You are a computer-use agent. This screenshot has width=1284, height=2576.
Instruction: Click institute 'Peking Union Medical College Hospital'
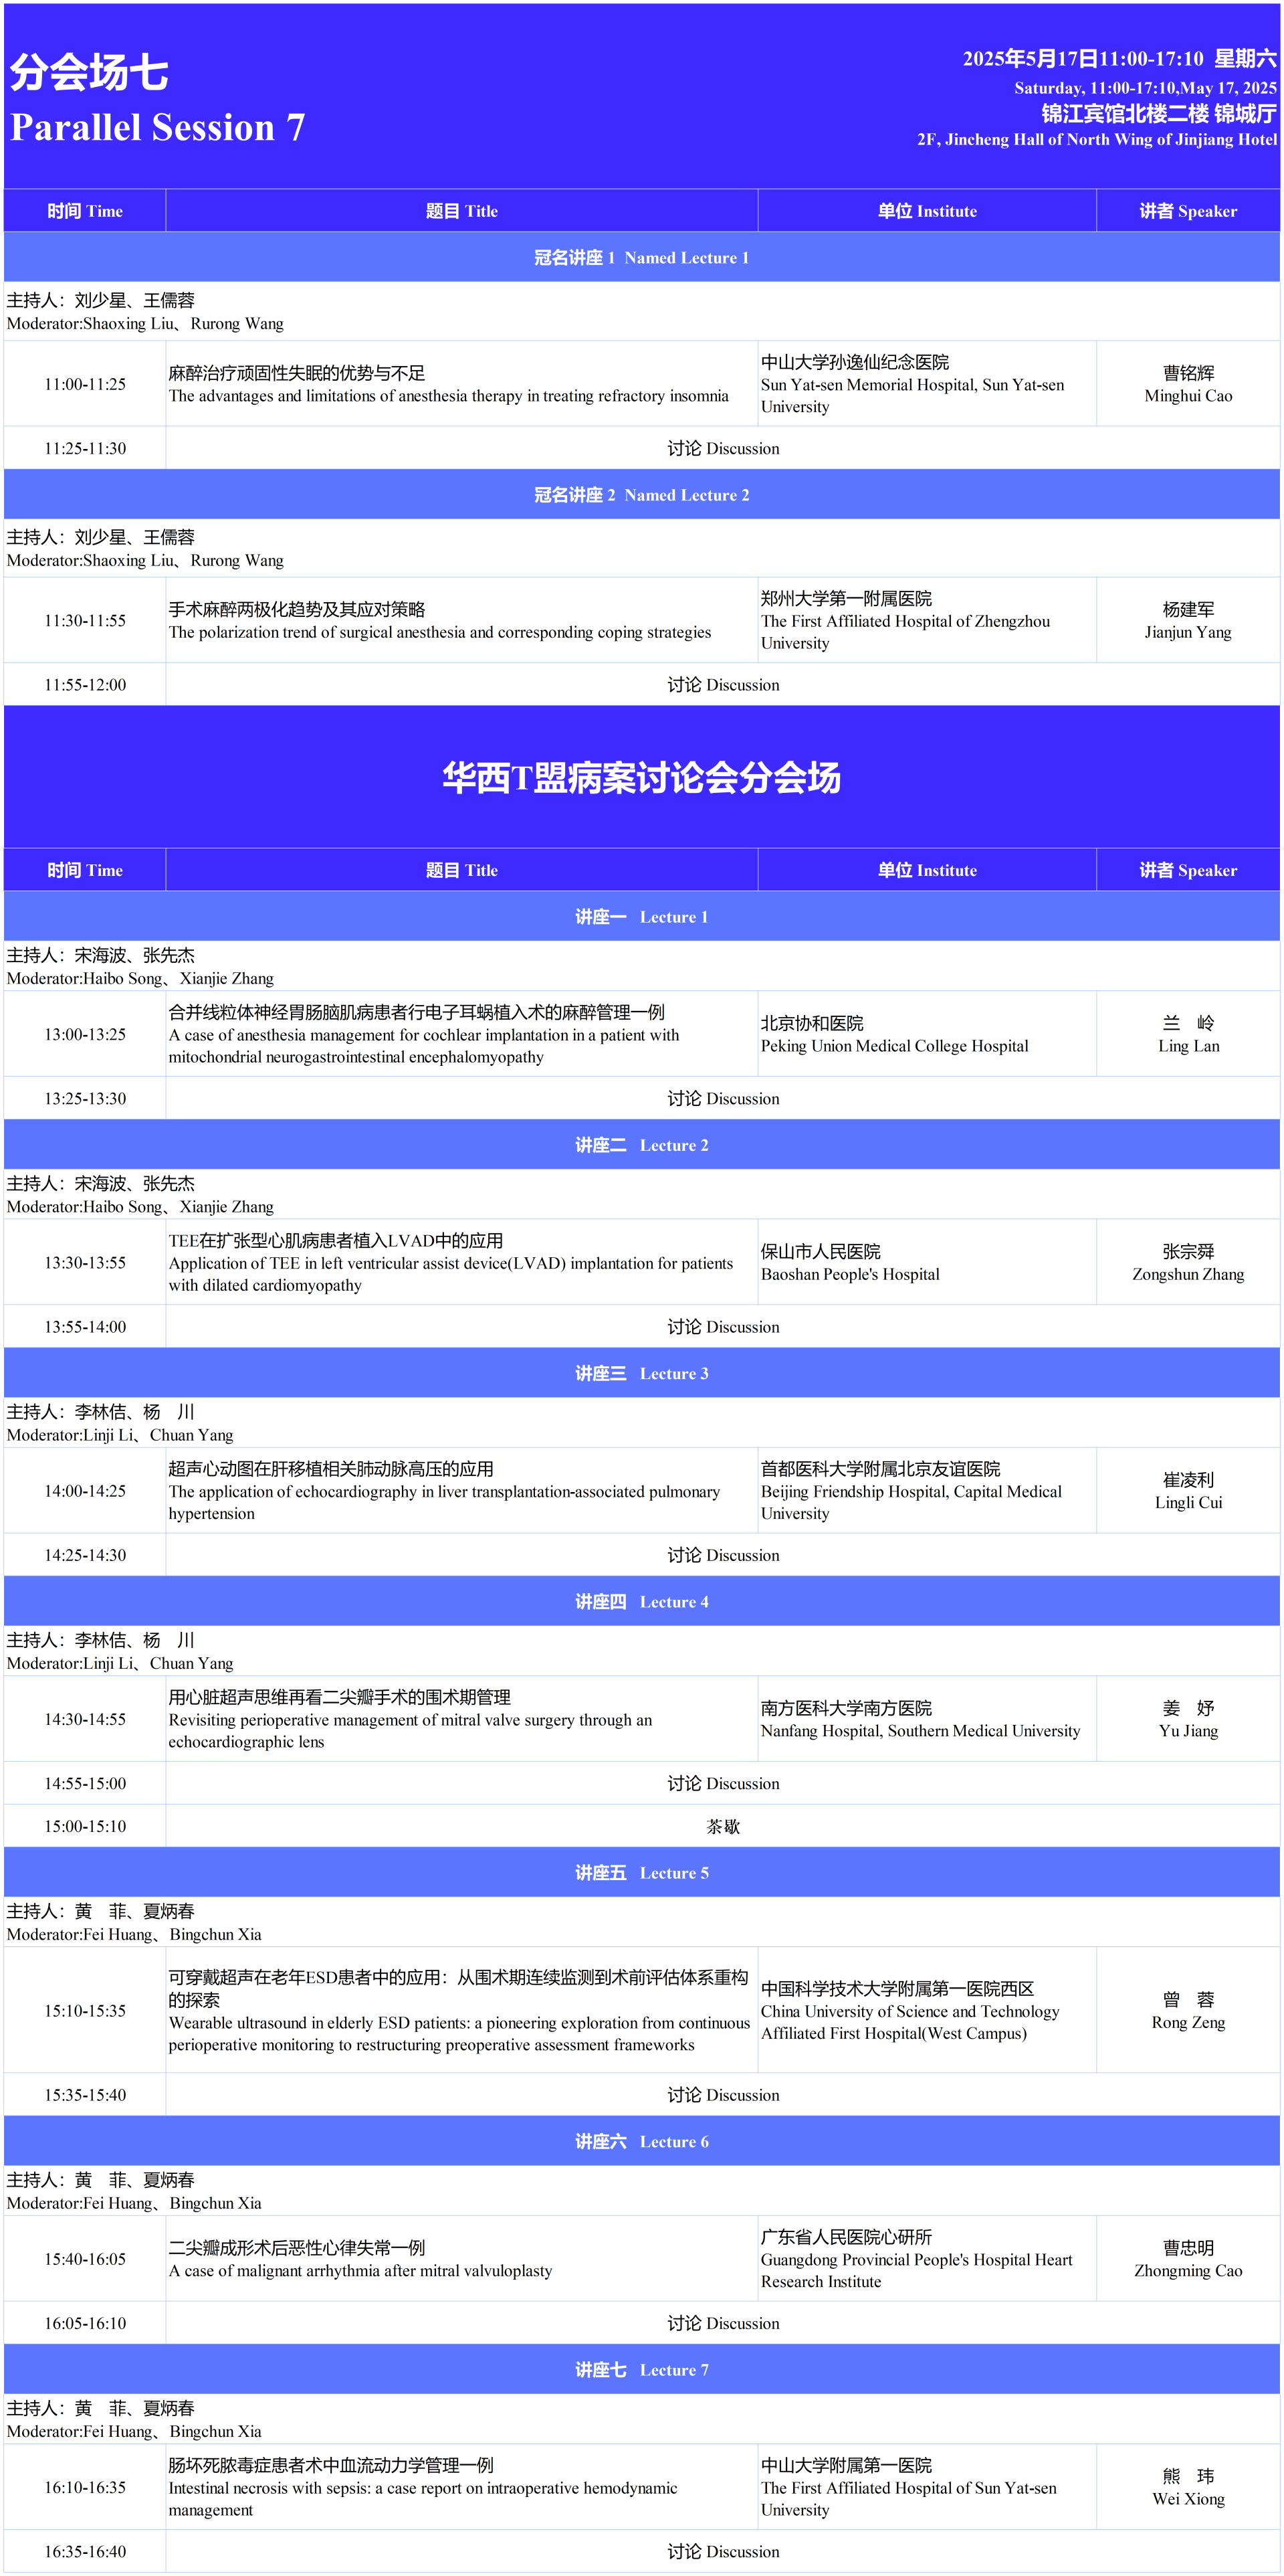(x=894, y=1046)
